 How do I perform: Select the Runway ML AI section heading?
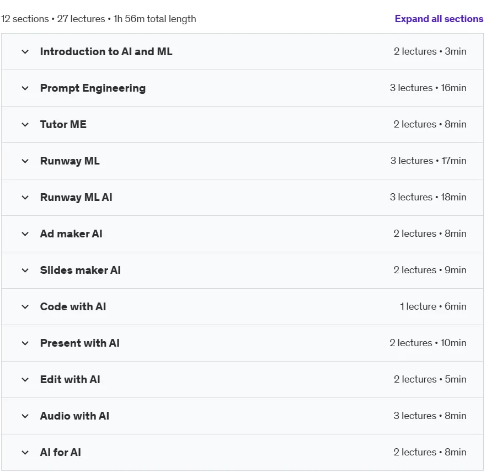pos(76,197)
